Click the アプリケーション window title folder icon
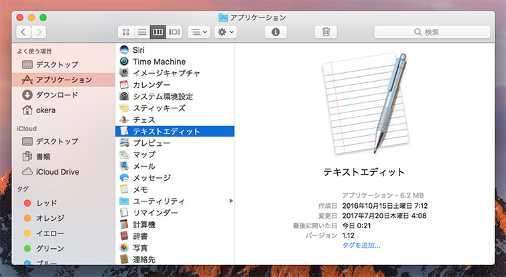 (223, 17)
